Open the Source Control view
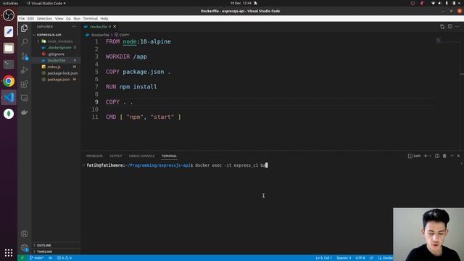 [24, 56]
